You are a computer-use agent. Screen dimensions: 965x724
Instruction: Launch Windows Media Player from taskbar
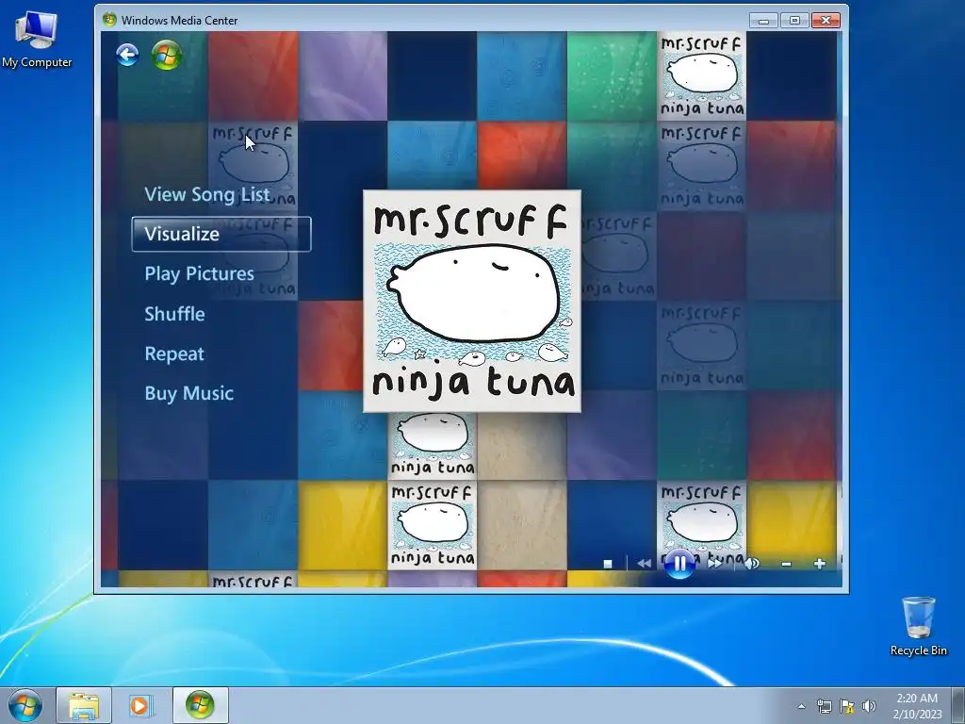[x=141, y=705]
